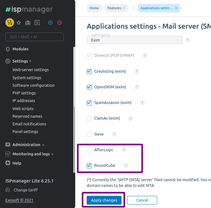Viewport: 211px width, 208px height.
Task: Click the pink minus circle icon
Action: [x=60, y=23]
